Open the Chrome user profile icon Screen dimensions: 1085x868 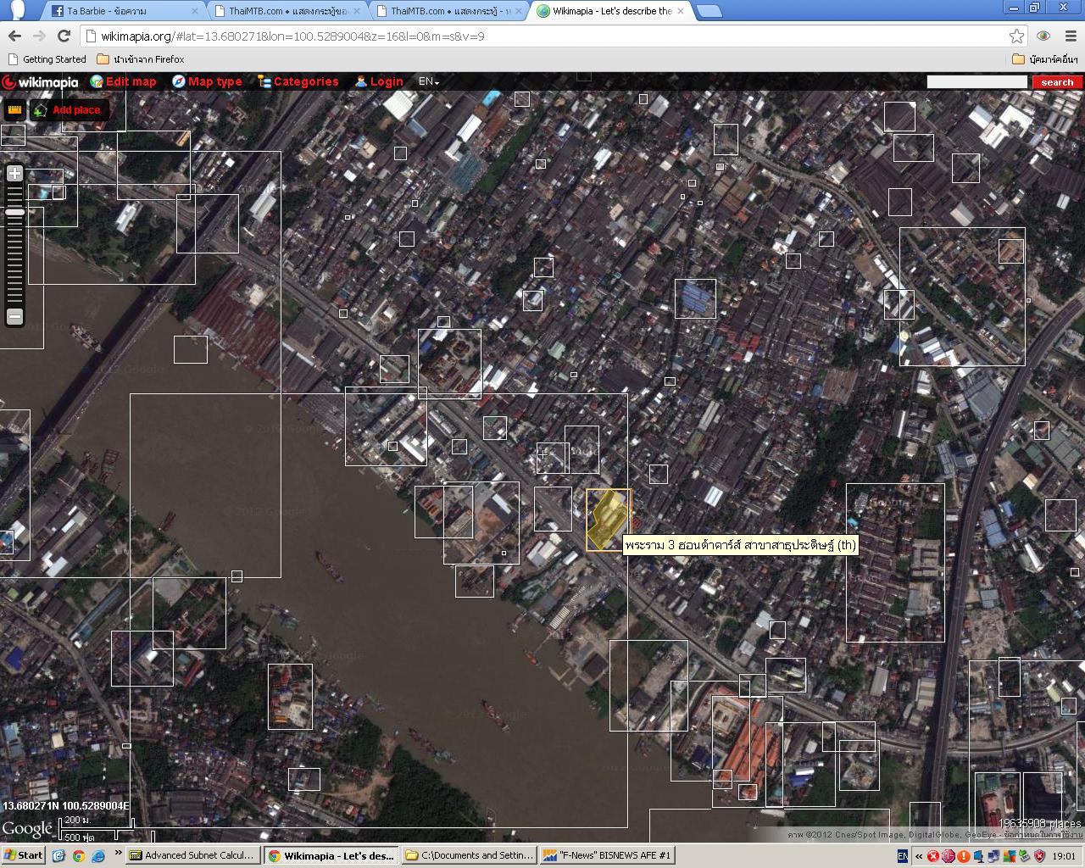click(16, 9)
